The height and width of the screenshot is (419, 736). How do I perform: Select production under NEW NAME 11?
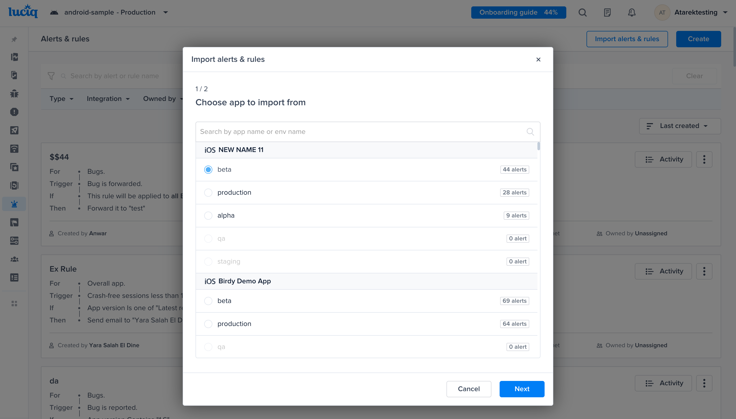[x=208, y=193]
